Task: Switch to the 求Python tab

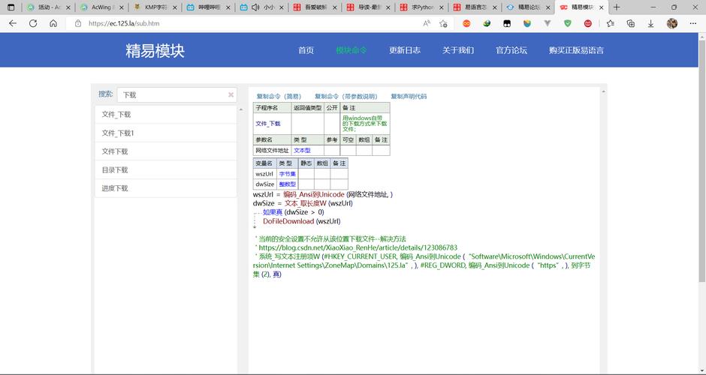Action: [x=422, y=7]
